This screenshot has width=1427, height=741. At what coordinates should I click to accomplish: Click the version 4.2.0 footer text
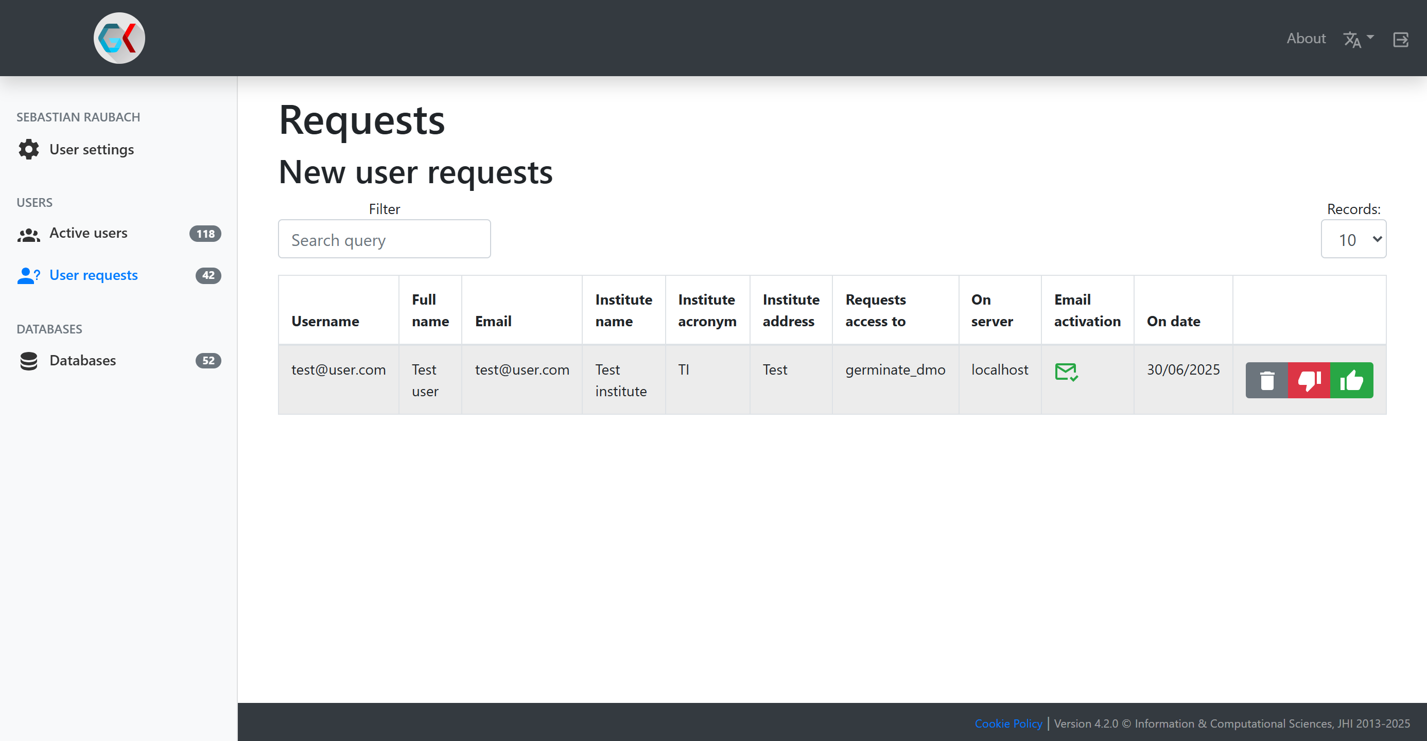coord(1086,724)
